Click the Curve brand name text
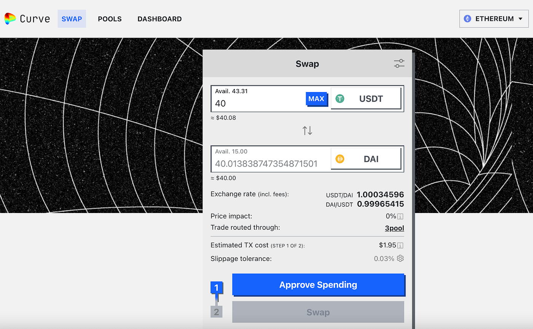533x329 pixels. 35,19
